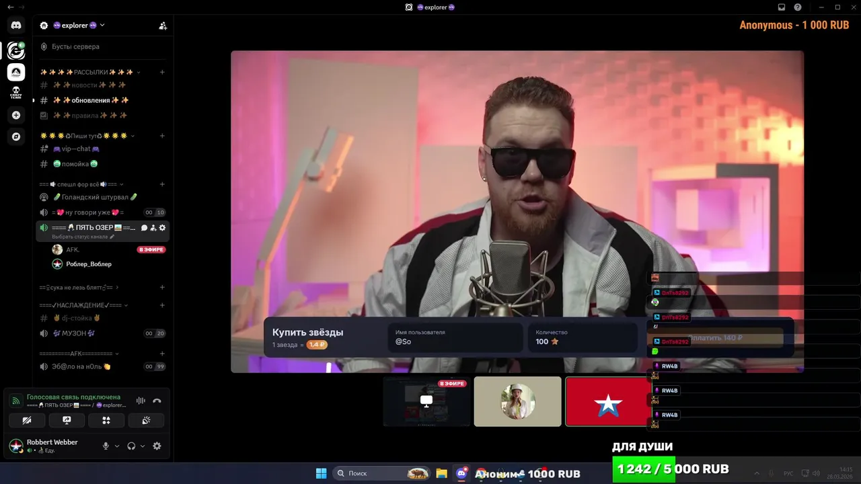This screenshot has width=861, height=484.
Task: Deafen with the headphones icon
Action: 131,446
